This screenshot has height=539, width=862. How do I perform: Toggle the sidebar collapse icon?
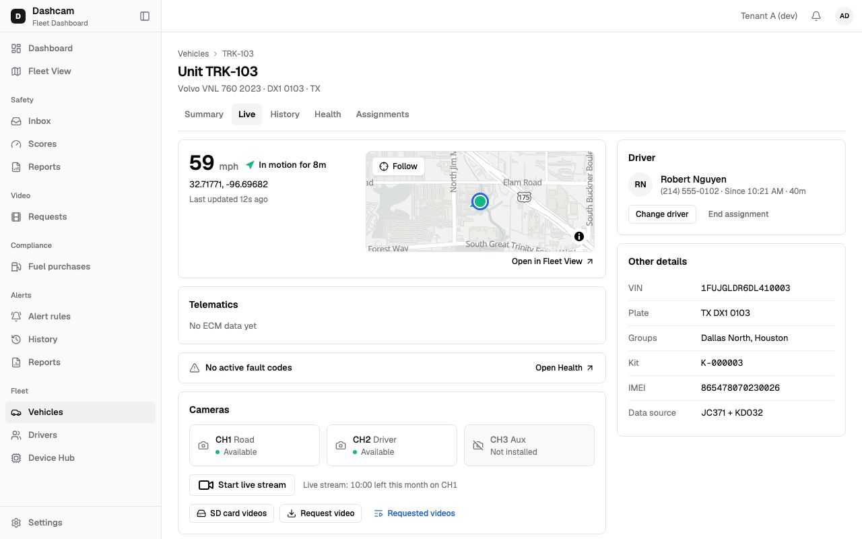(x=145, y=16)
